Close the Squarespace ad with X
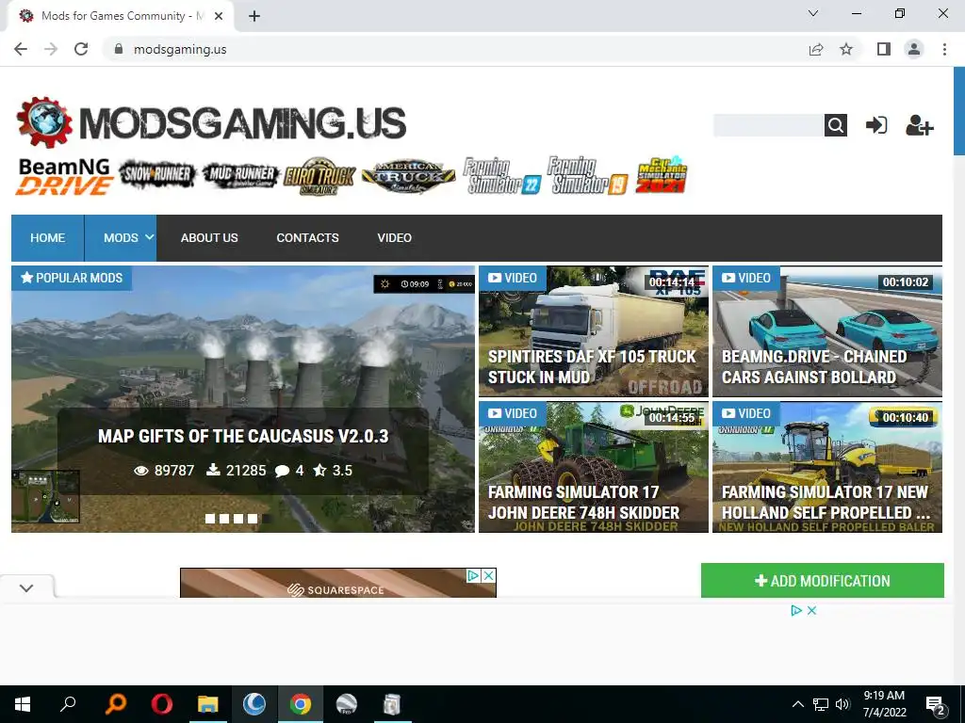Image resolution: width=965 pixels, height=723 pixels. pyautogui.click(x=489, y=575)
